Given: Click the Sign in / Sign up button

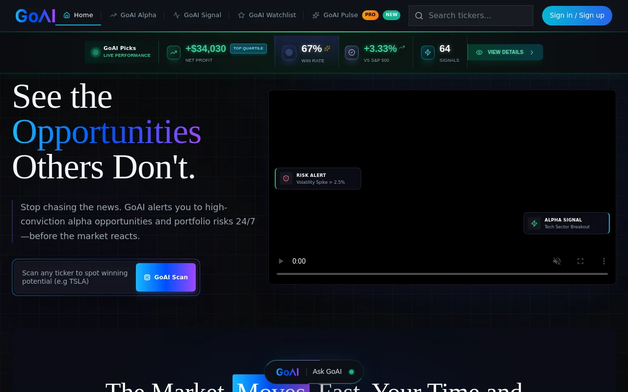Looking at the screenshot, I should click(577, 16).
